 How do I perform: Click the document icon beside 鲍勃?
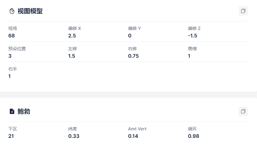(12, 111)
